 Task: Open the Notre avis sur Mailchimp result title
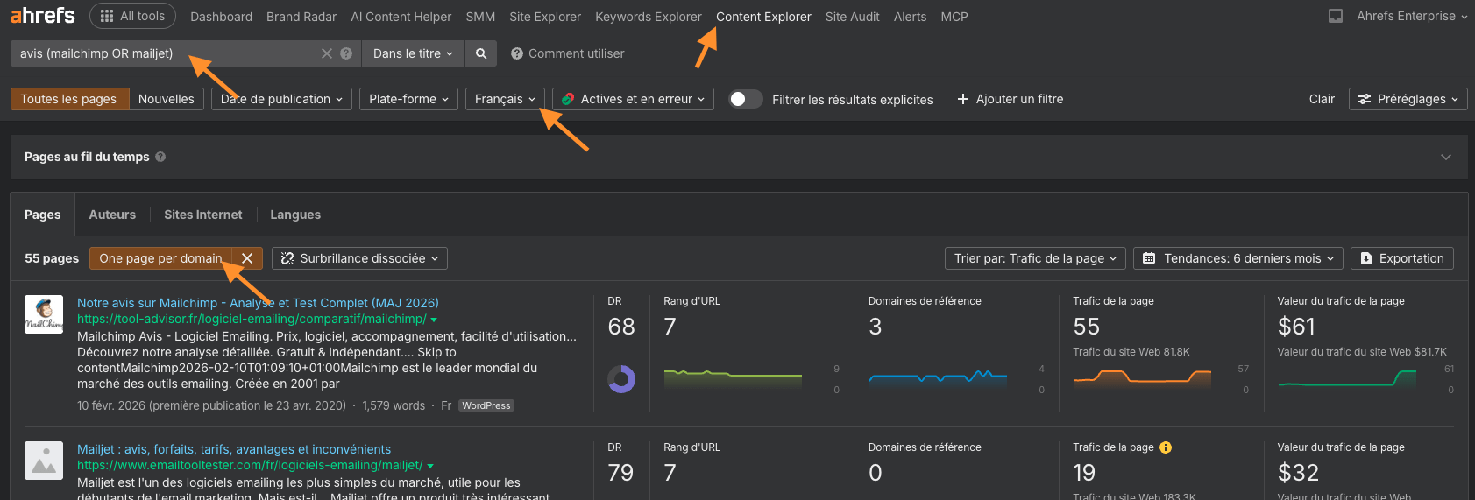click(258, 303)
